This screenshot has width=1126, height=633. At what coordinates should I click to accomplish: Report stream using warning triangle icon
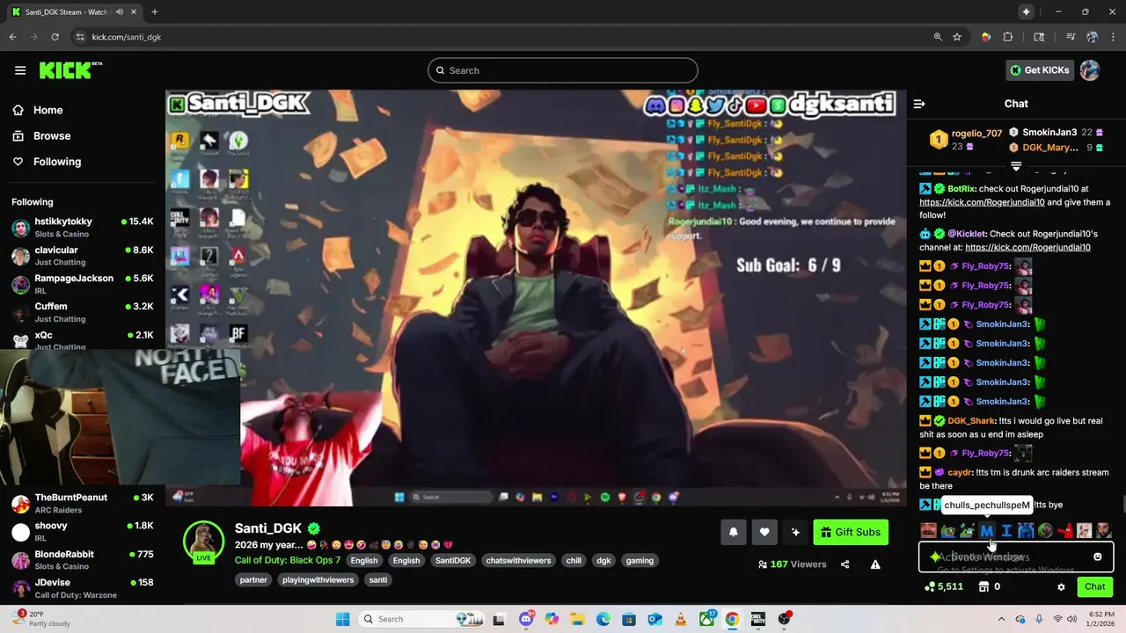875,564
